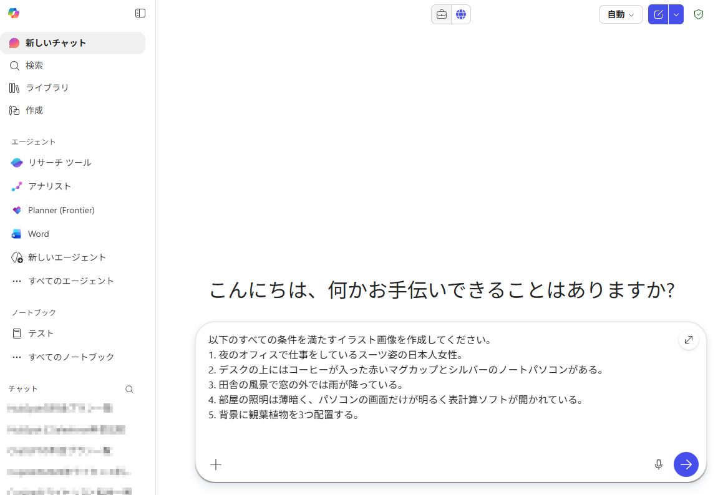
Task: Collapse the sidebar panel
Action: 140,13
